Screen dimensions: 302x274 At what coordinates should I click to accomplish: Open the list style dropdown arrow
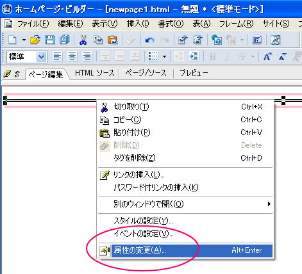click(164, 56)
